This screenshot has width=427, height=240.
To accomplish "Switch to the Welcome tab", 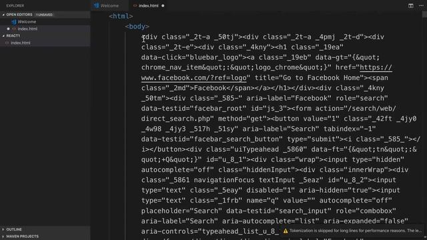I will pos(109,6).
